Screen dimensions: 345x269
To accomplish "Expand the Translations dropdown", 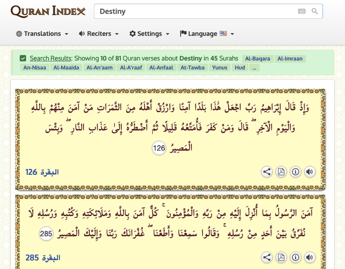I will tap(42, 34).
